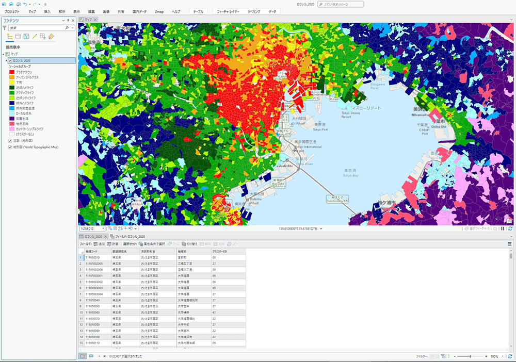Click List By Editing pencil icon
The width and height of the screenshot is (516, 362).
click(x=35, y=37)
